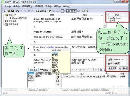Viewport: 130px width, 96px height.
Task: Open the 工具(T) menu
Action: 48,6
